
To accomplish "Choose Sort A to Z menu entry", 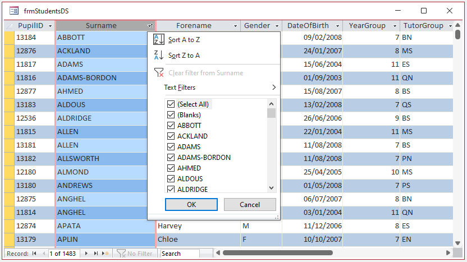I will pos(214,40).
